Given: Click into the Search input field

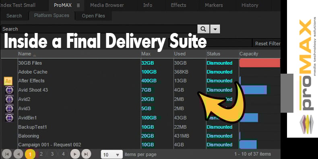Looking at the screenshot, I should click(99, 29).
